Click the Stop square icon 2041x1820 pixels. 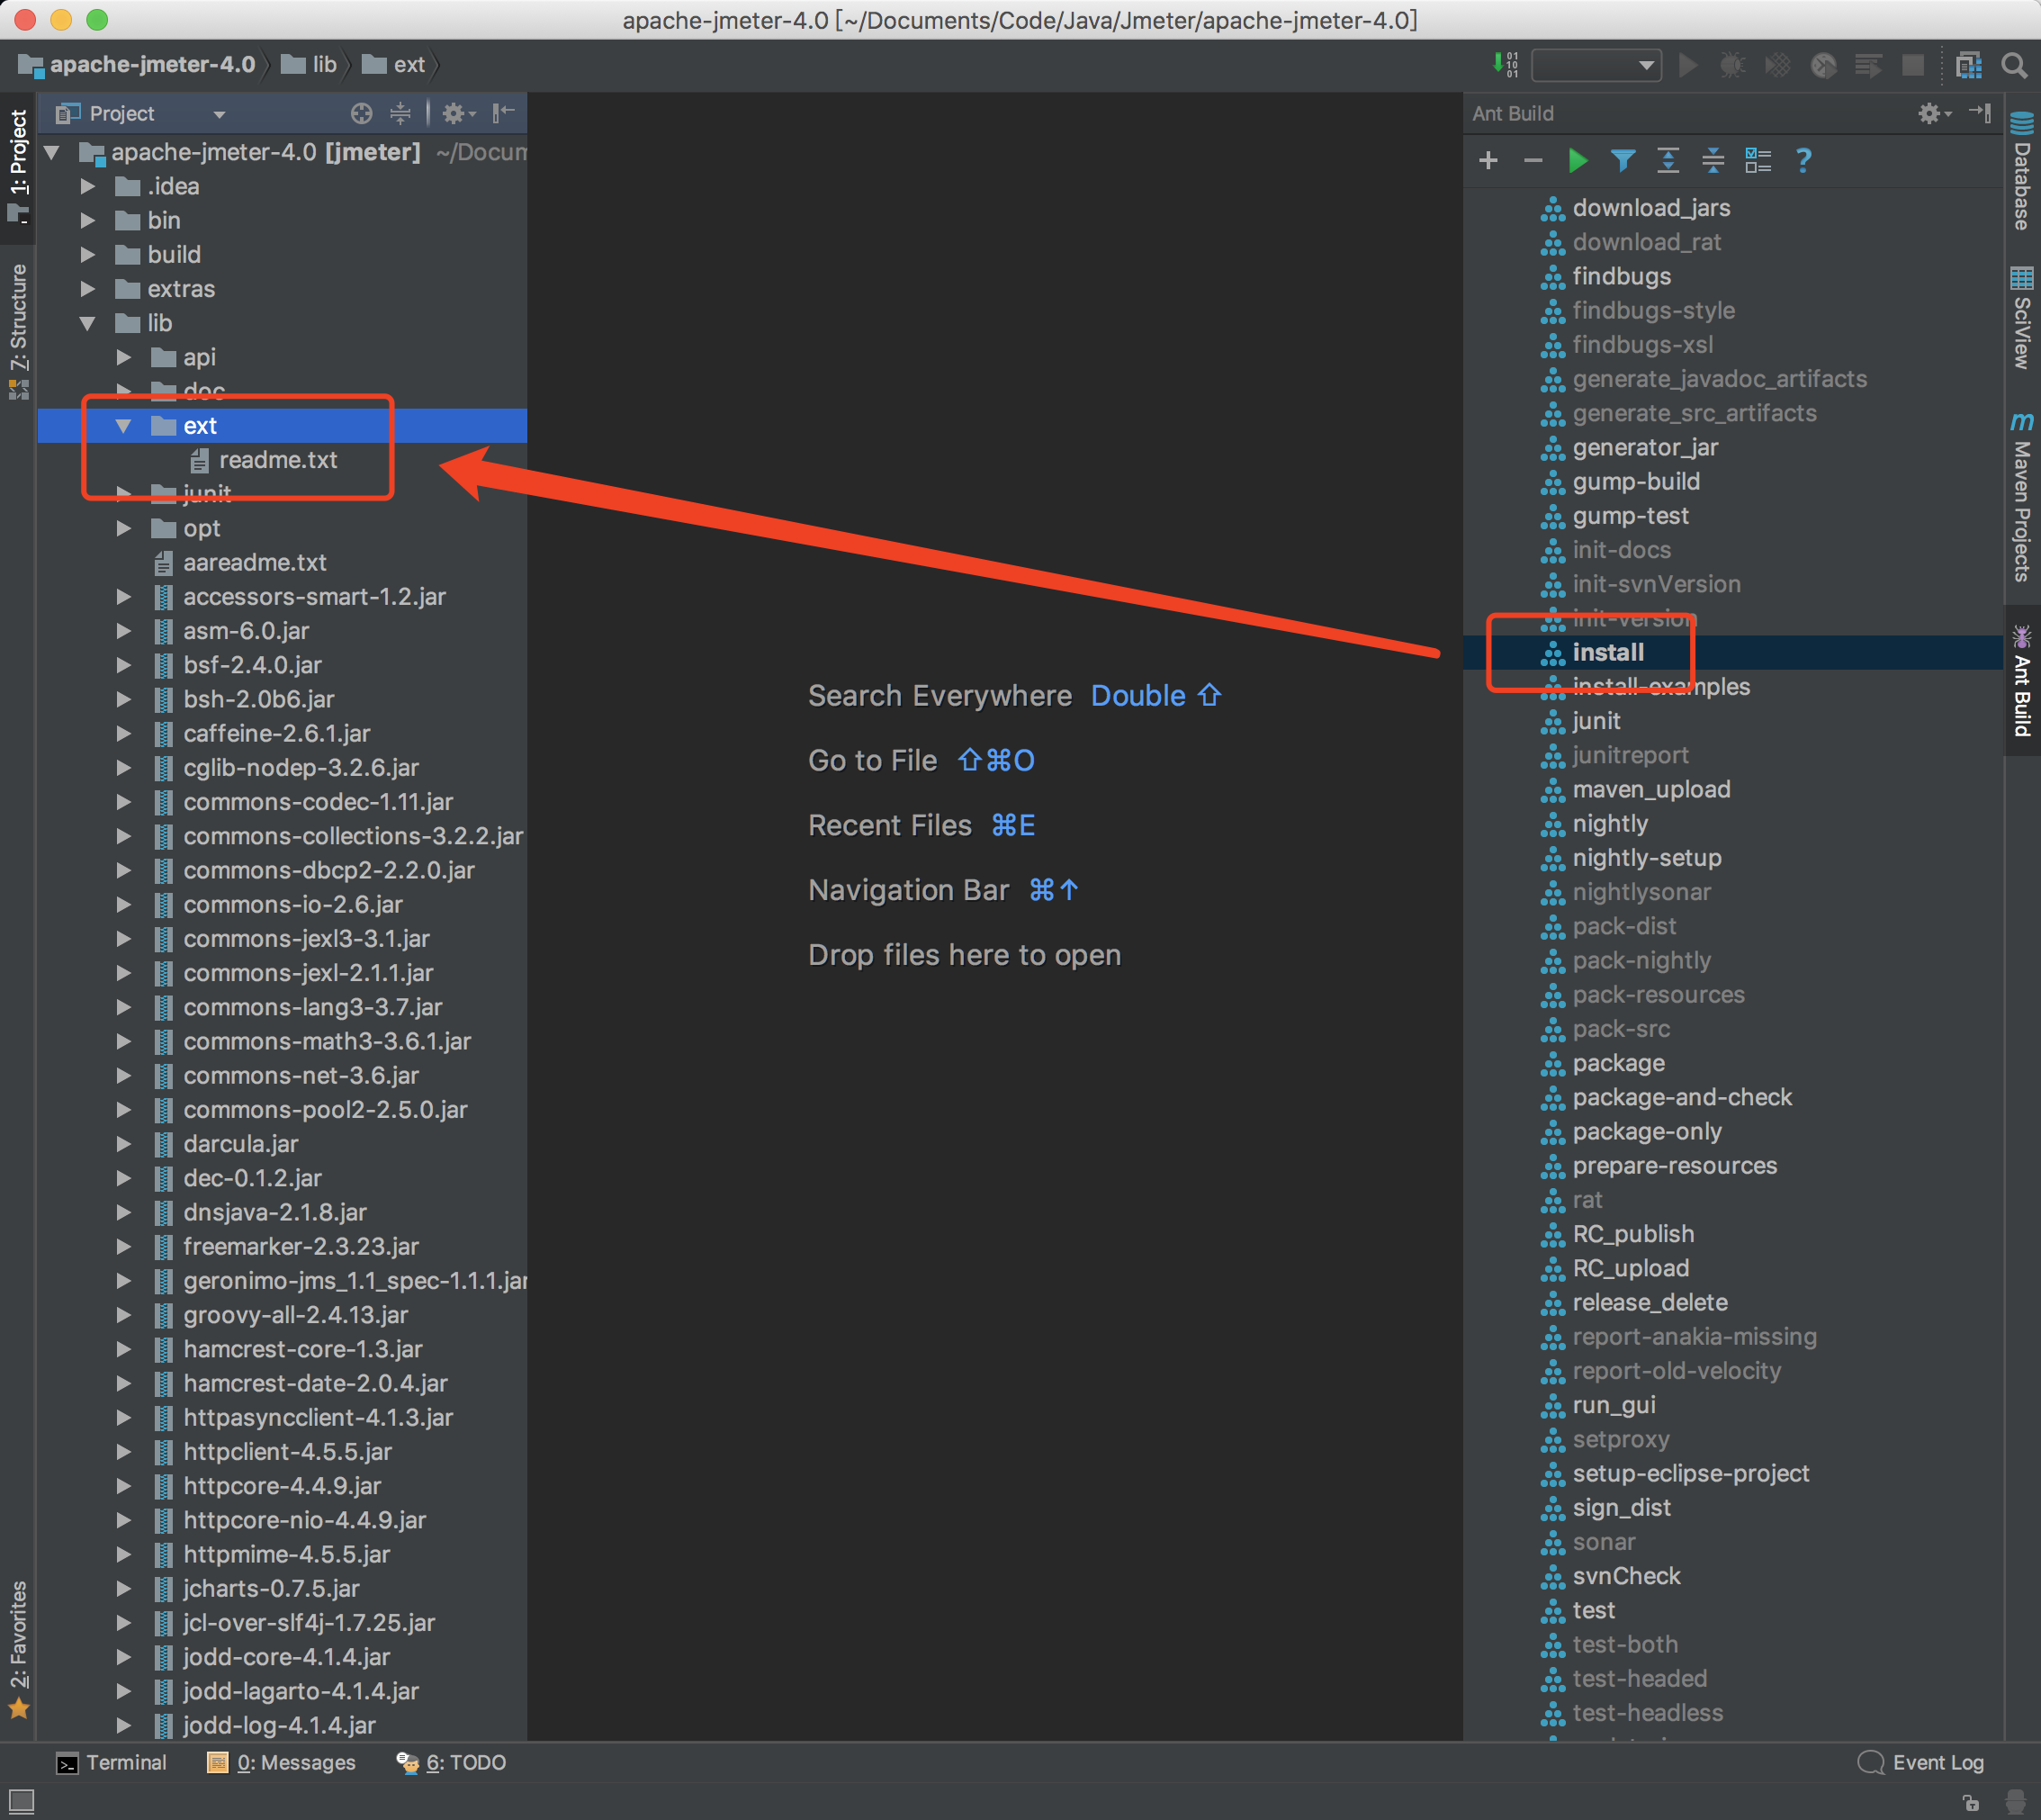pos(1913,65)
